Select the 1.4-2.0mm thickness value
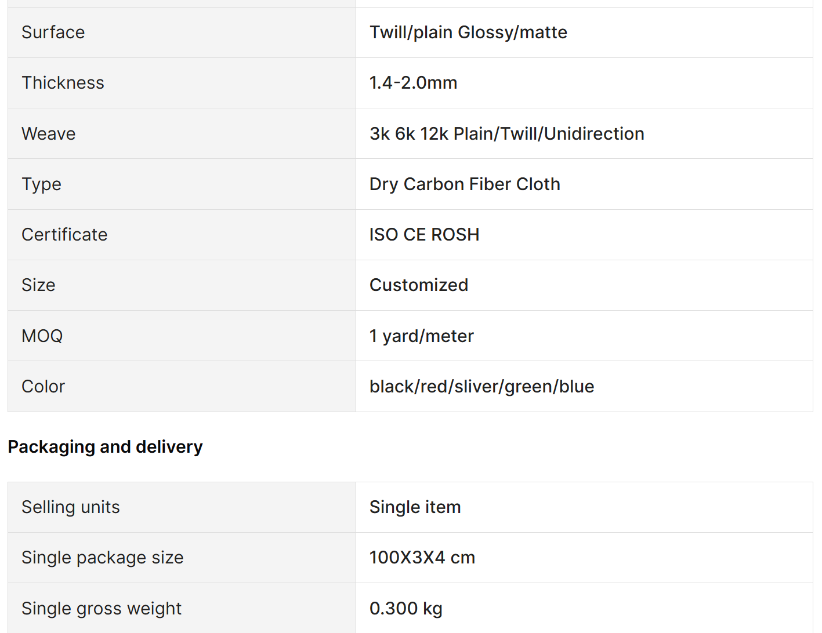Screen dimensions: 822x633 pyautogui.click(x=413, y=83)
